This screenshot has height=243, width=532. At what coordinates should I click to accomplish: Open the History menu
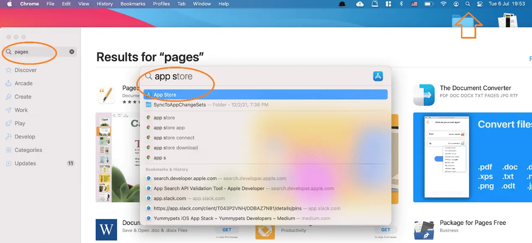[105, 4]
